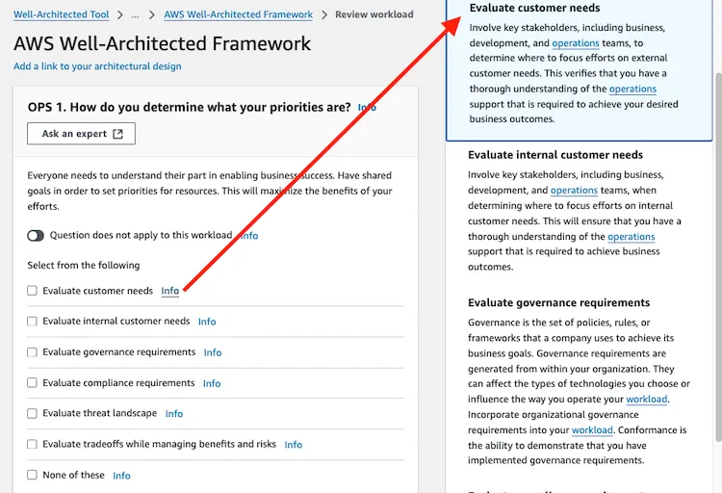722x493 pixels.
Task: Click Add a link to your architectural design
Action: [97, 66]
